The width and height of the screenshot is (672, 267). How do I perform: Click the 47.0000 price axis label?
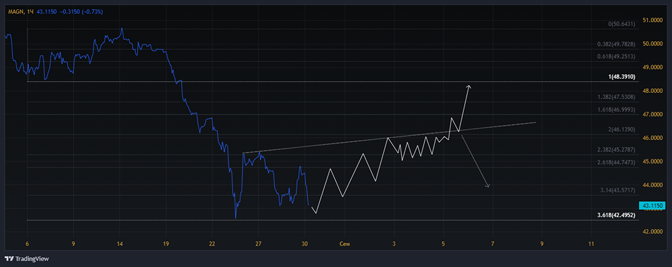click(653, 114)
